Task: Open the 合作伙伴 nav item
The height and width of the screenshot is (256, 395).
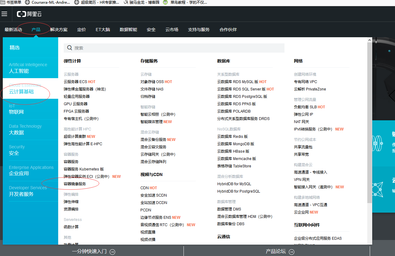Action: click(x=228, y=30)
